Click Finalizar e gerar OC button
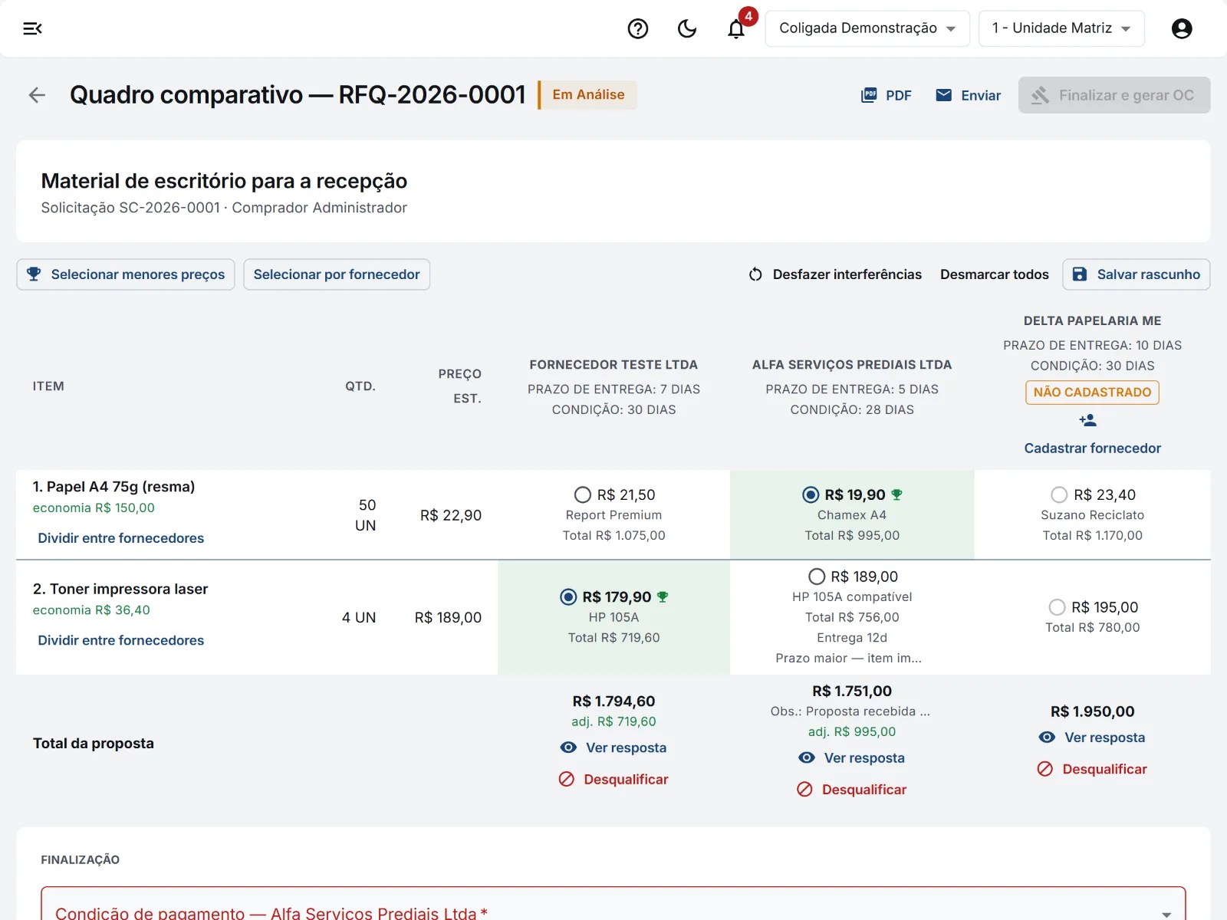The image size is (1227, 920). click(x=1114, y=95)
